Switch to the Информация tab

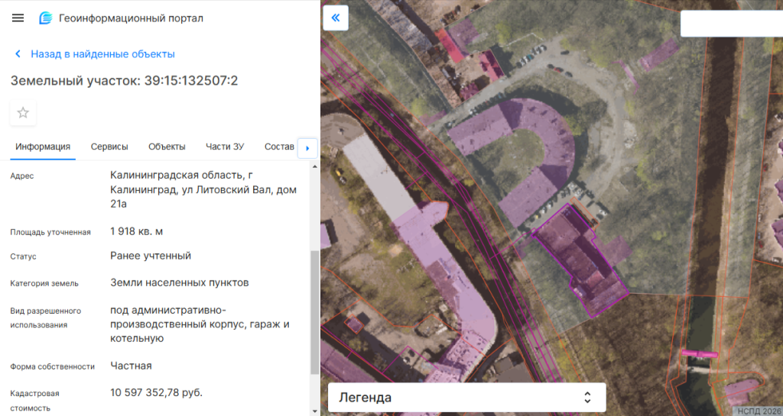point(43,147)
